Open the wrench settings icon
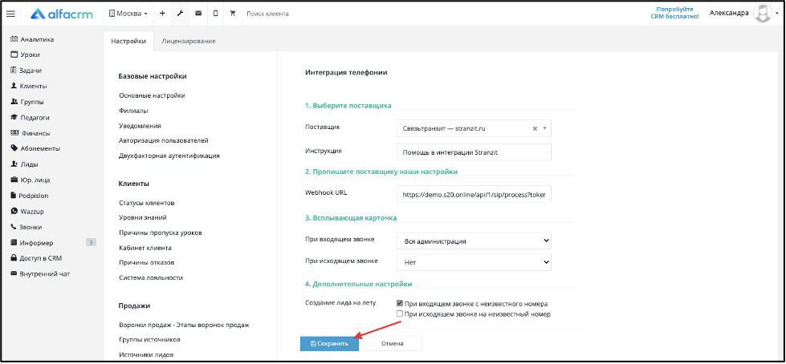This screenshot has width=786, height=364. pos(180,14)
